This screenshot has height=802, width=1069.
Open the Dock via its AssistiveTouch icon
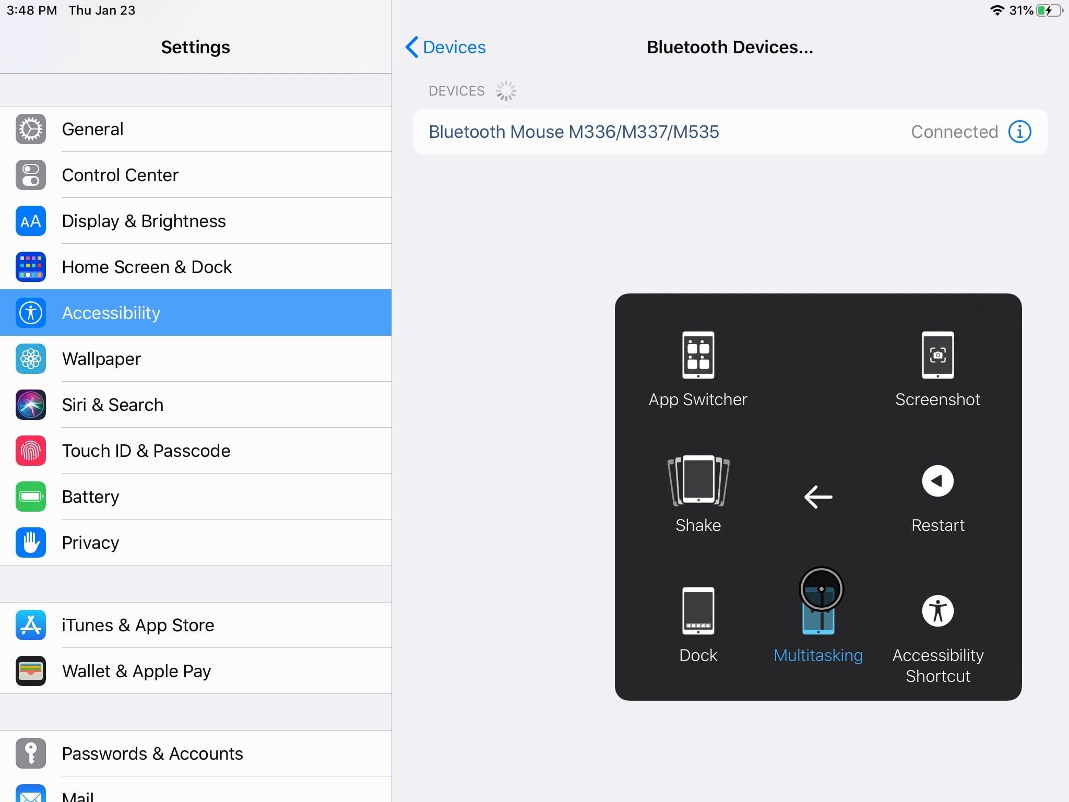tap(698, 611)
